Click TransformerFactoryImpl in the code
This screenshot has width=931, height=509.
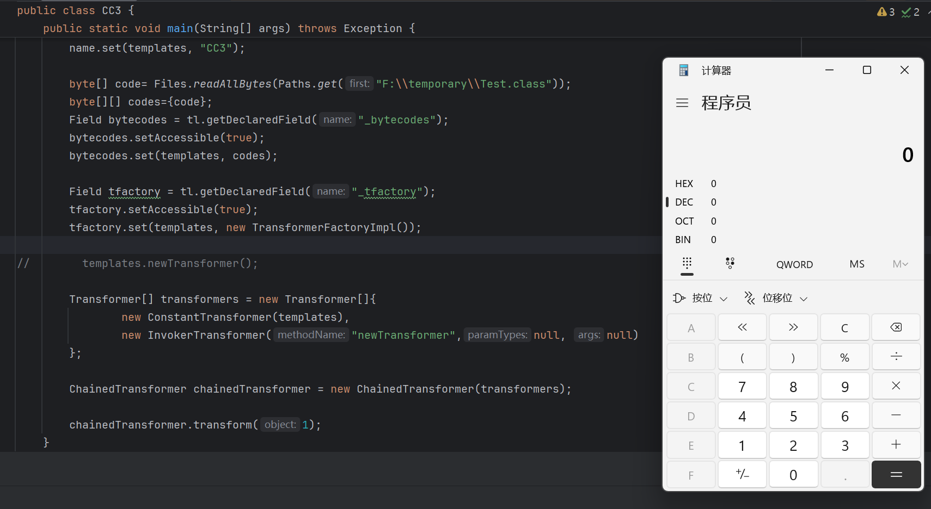pyautogui.click(x=324, y=227)
